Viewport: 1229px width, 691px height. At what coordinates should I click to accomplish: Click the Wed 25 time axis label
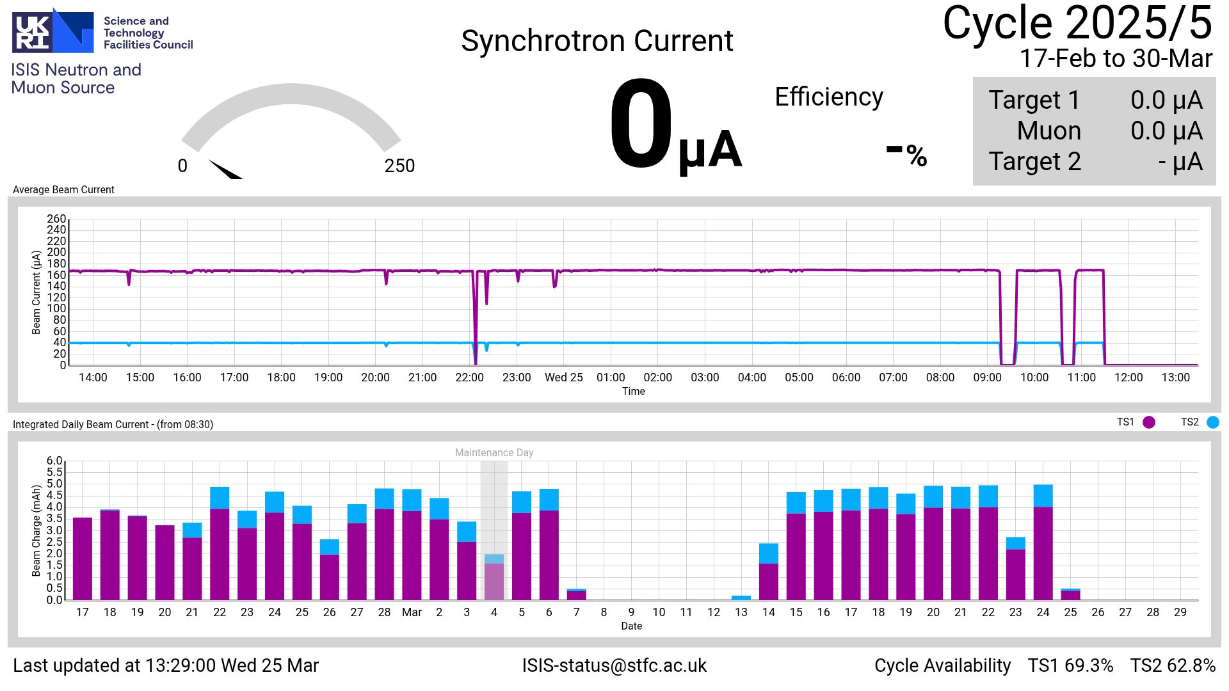point(563,377)
